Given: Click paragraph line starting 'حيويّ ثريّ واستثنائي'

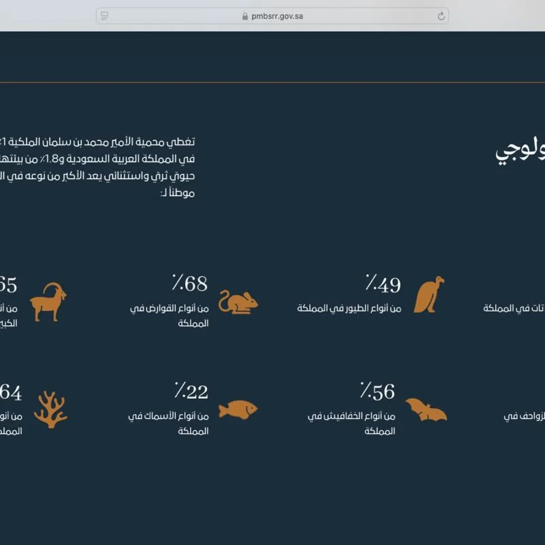Looking at the screenshot, I should 97,176.
